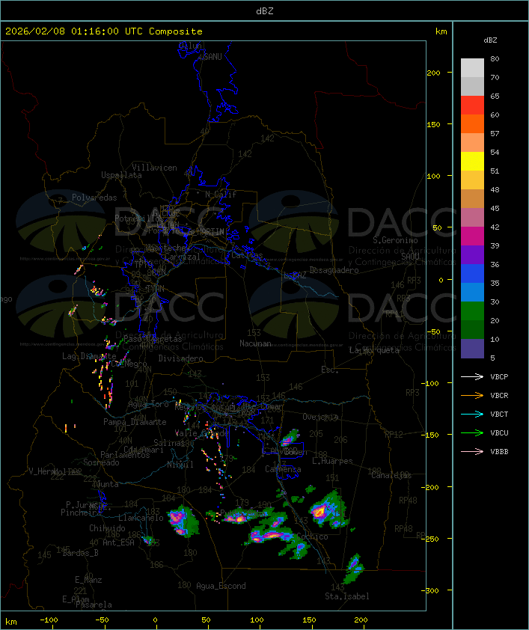Image resolution: width=529 pixels, height=630 pixels.
Task: Click the Chihuido place label
Action: point(107,528)
